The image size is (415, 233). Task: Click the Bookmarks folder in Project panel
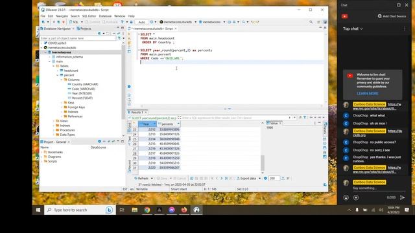[x=55, y=152]
